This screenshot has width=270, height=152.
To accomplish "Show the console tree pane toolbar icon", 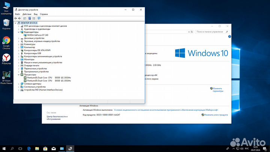I will point(25,18).
